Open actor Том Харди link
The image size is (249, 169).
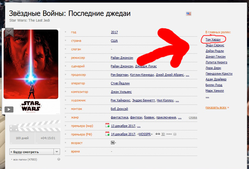click(213, 39)
